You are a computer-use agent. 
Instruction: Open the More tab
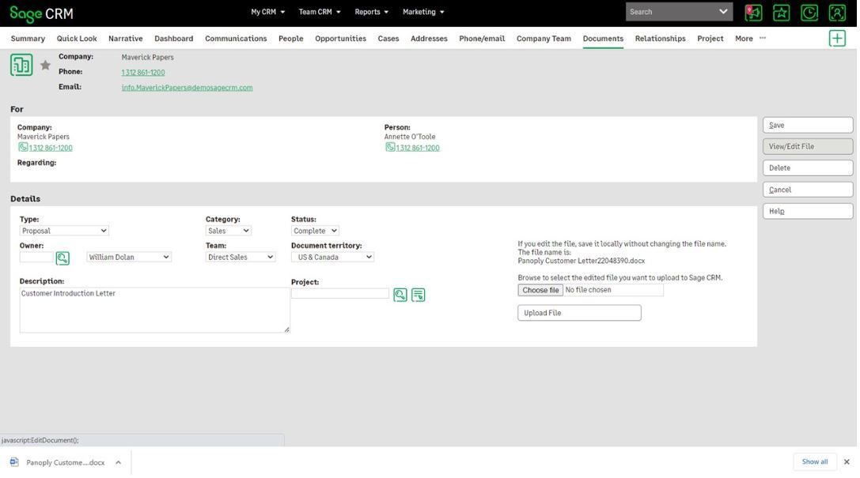tap(744, 39)
